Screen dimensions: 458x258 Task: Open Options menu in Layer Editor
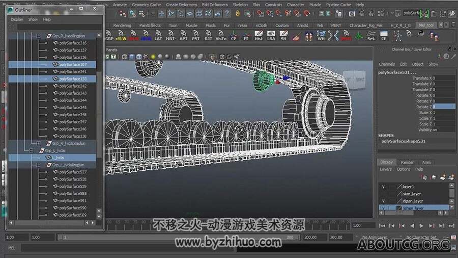click(x=404, y=169)
